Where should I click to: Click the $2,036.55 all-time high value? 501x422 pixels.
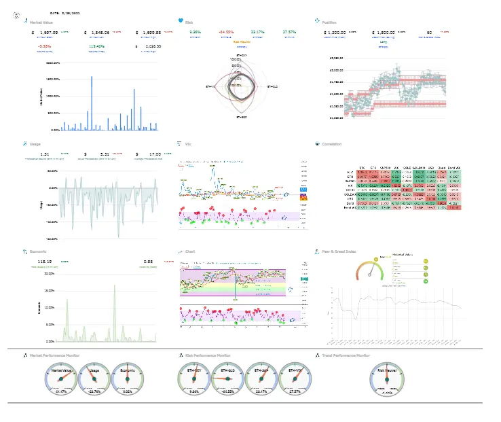149,46
